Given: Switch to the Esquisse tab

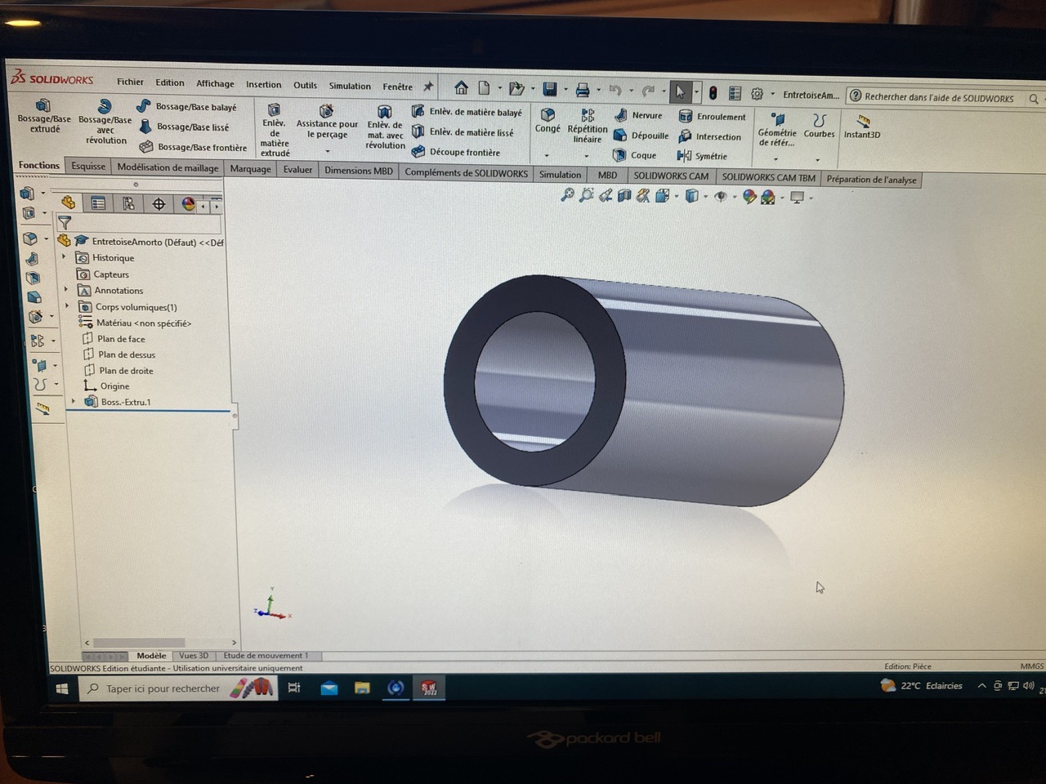Looking at the screenshot, I should point(88,166).
